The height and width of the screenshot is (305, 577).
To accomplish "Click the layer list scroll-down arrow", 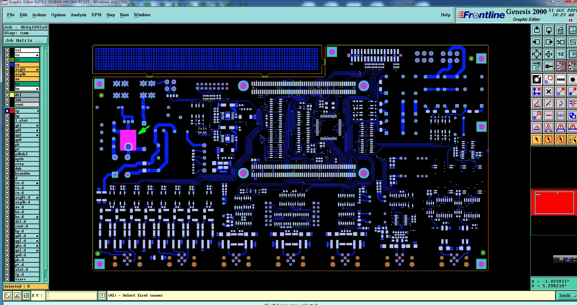I will (x=46, y=280).
